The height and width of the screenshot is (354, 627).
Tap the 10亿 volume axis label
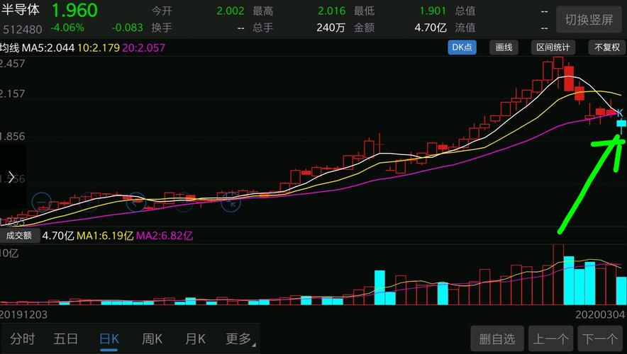coord(9,253)
